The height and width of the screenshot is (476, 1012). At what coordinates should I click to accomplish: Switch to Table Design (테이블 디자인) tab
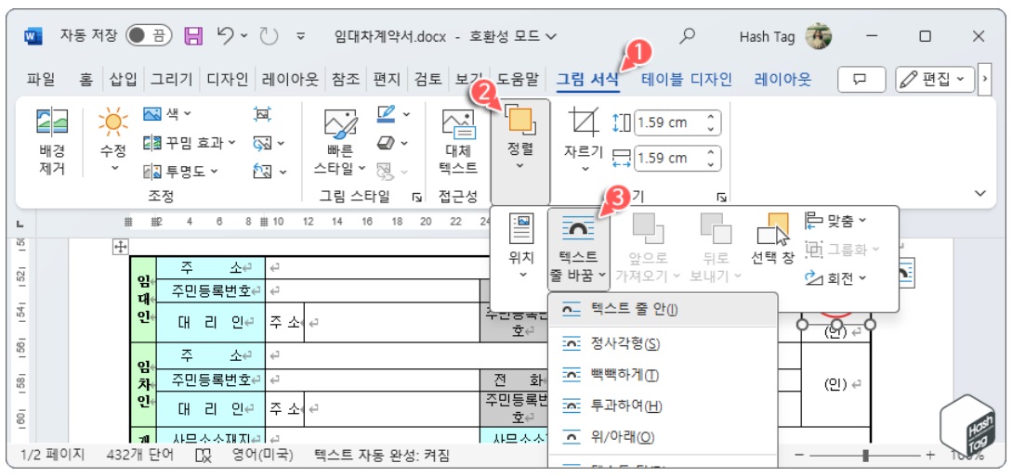coord(686,80)
